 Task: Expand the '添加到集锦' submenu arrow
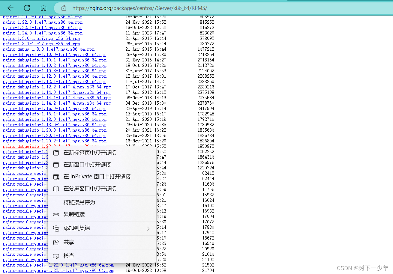[148, 228]
